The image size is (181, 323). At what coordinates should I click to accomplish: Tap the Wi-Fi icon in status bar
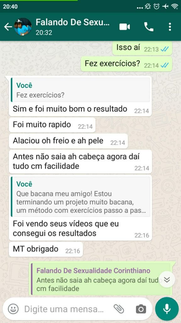click(175, 7)
